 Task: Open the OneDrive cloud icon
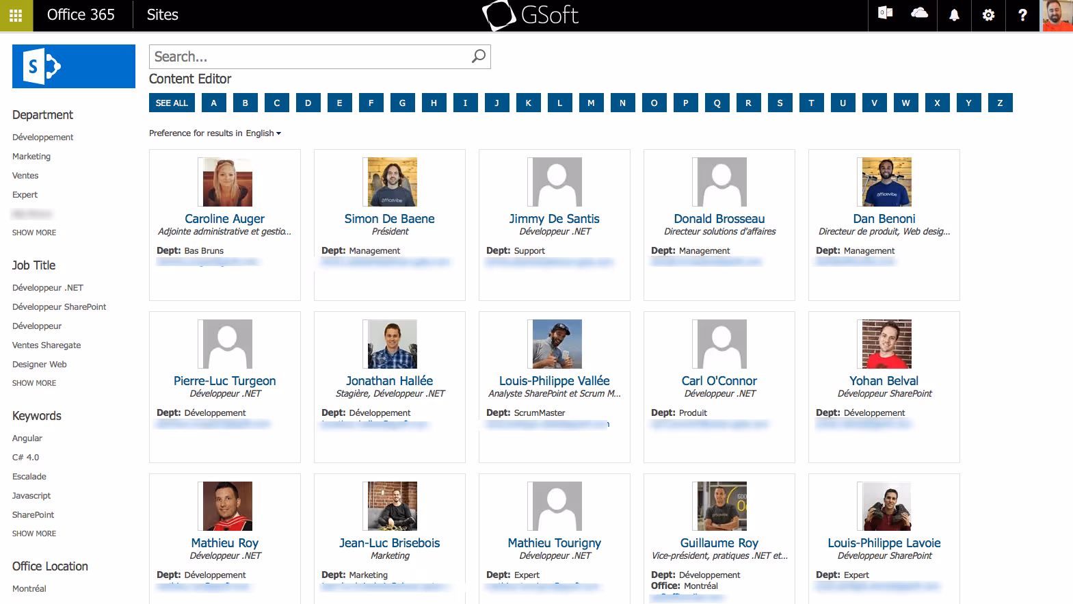point(920,14)
